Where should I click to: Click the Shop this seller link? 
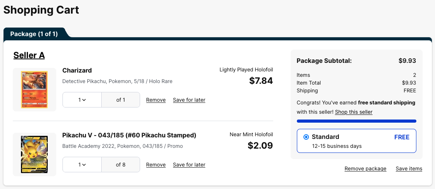pyautogui.click(x=354, y=112)
